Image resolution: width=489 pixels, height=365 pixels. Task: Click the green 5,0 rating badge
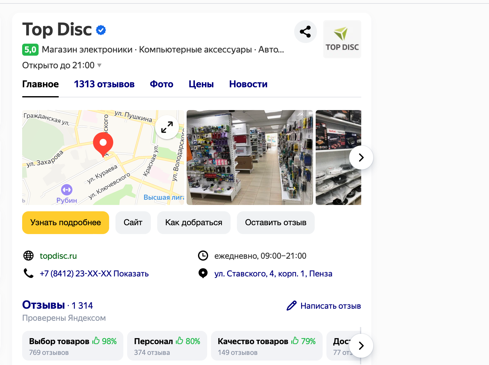(30, 50)
